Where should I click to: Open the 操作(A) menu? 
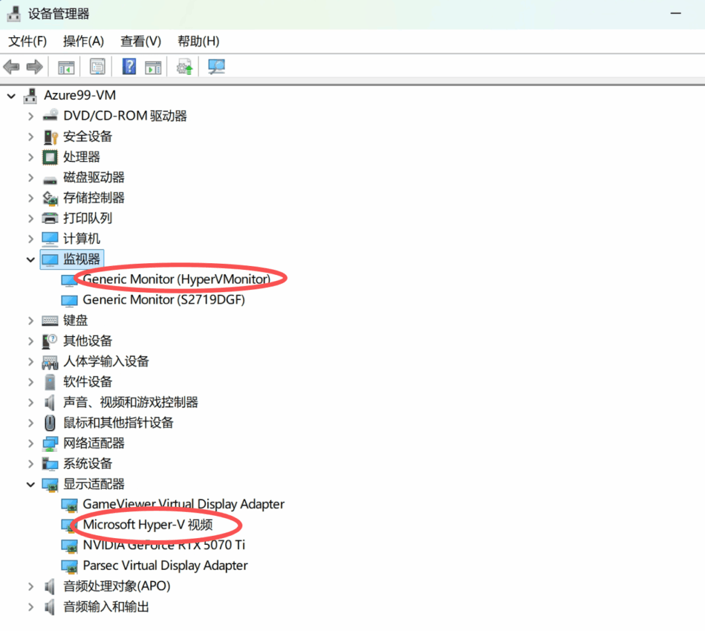[x=83, y=41]
